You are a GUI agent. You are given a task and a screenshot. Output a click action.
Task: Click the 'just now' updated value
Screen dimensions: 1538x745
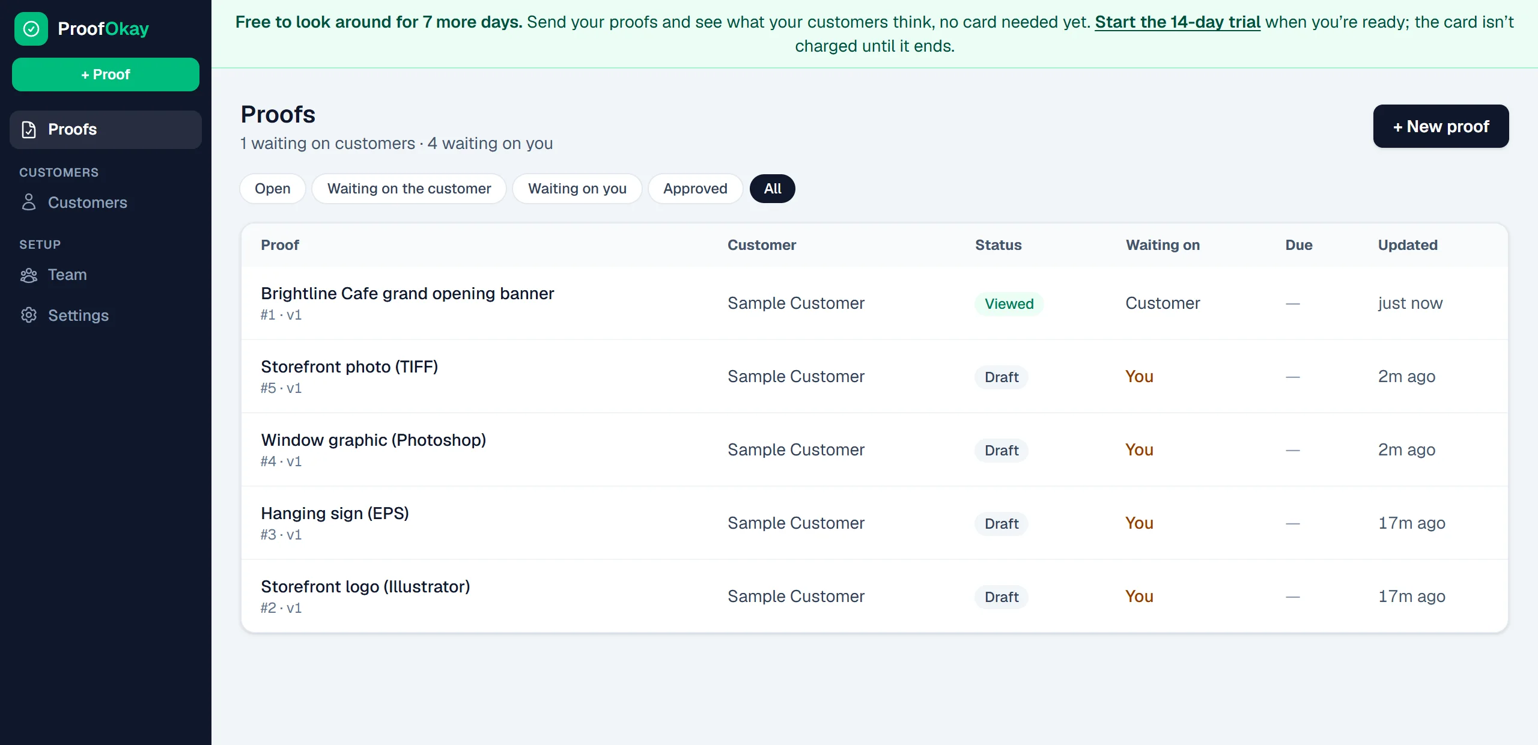(x=1410, y=303)
